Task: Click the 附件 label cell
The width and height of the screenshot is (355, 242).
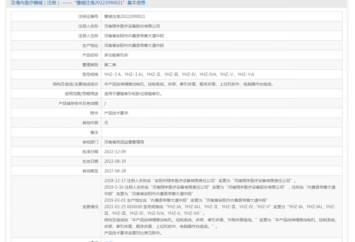Action: 56,113
